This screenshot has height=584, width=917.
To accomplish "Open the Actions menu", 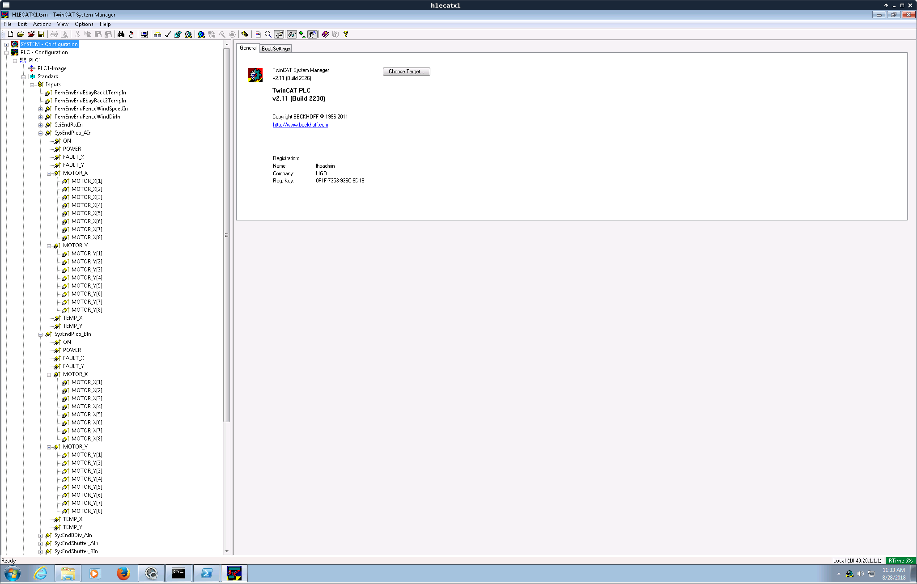I will pyautogui.click(x=42, y=24).
